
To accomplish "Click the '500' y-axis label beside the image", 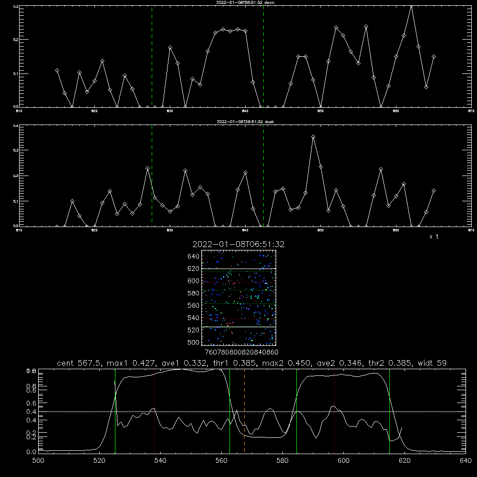I will [194, 342].
